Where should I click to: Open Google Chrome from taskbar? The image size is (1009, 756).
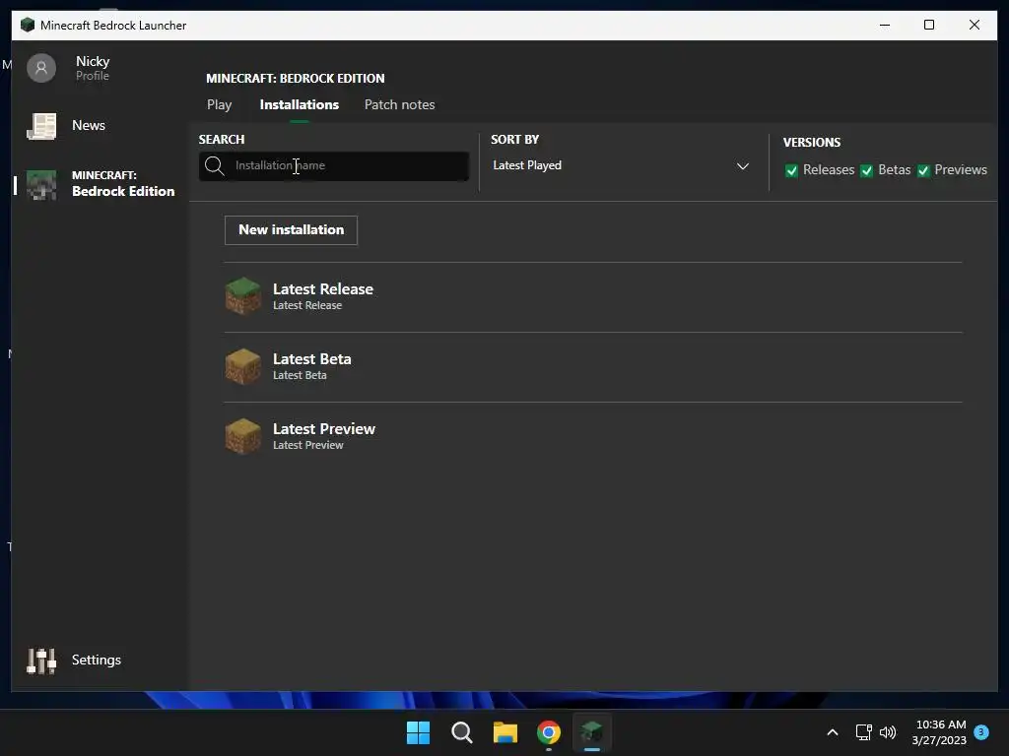(549, 732)
